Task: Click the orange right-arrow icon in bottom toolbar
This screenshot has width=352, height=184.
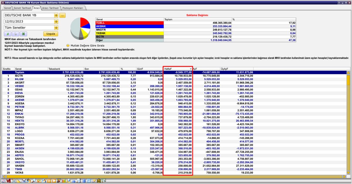Action: [x=54, y=181]
